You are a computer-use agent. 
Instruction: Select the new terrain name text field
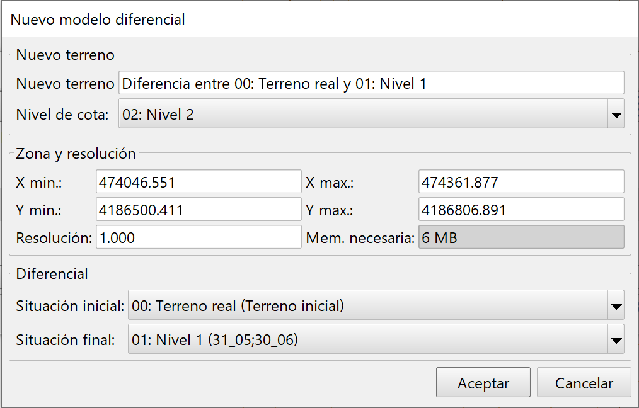coord(372,82)
